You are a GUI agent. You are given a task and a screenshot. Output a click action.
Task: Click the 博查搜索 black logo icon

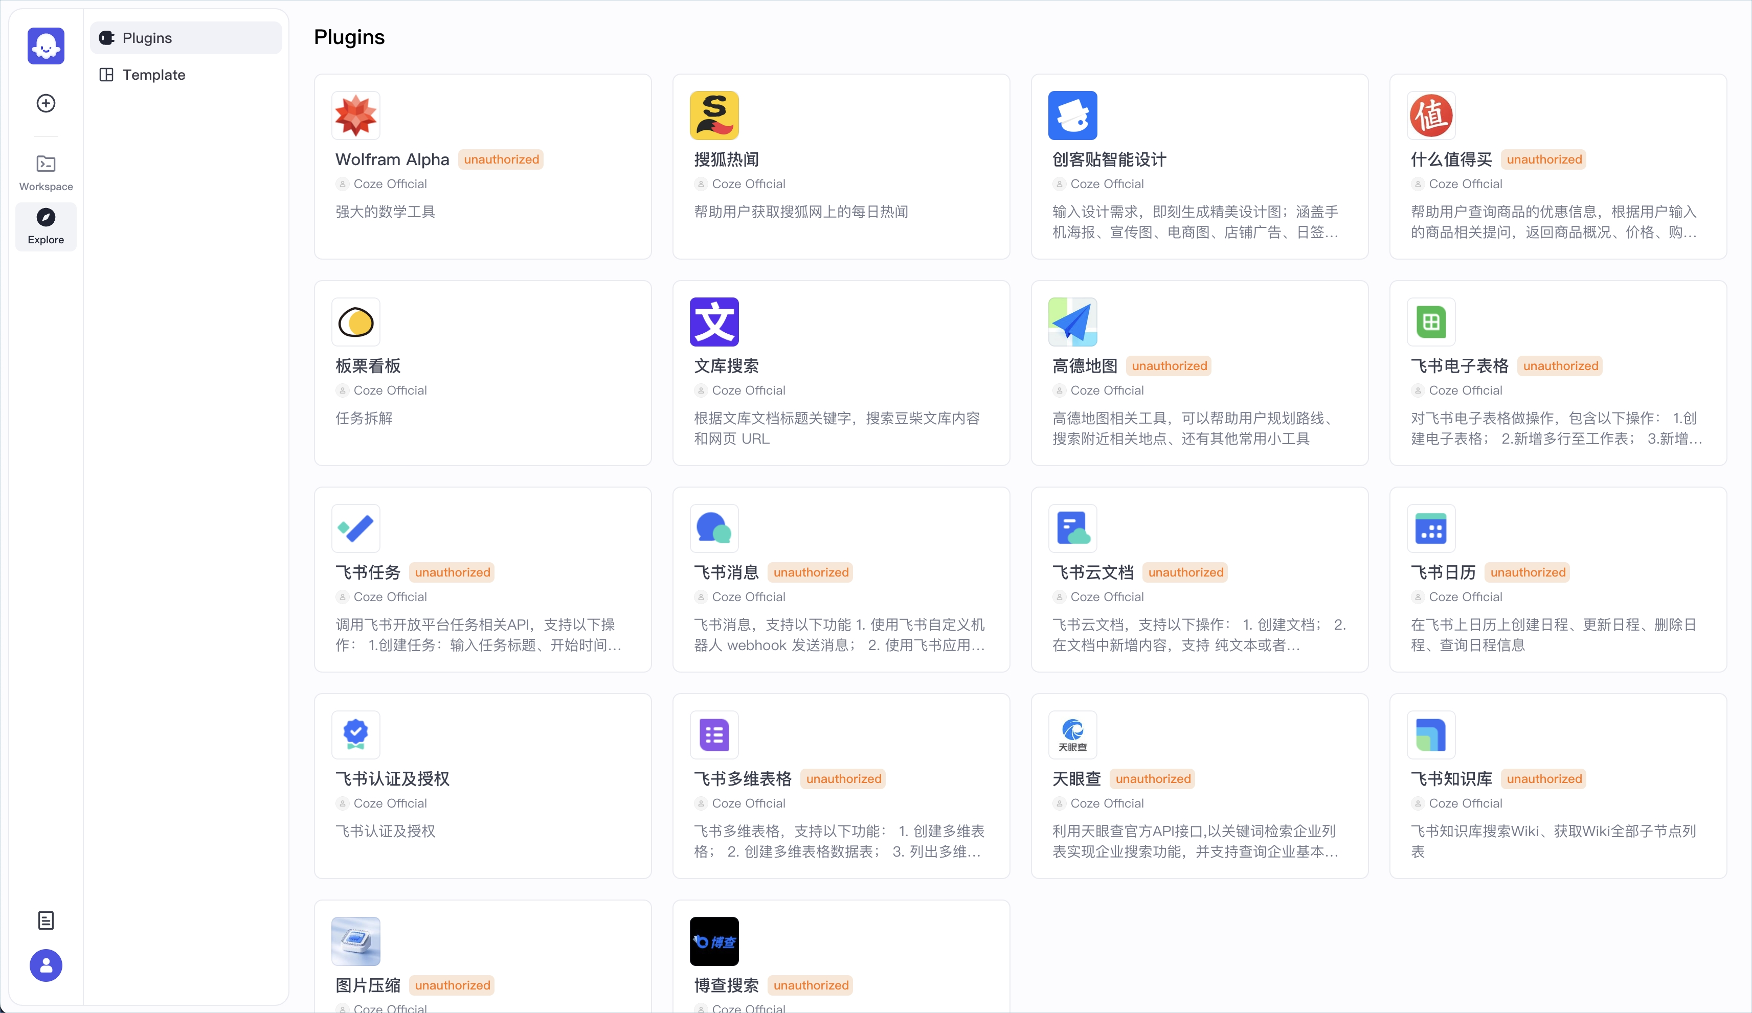point(714,941)
